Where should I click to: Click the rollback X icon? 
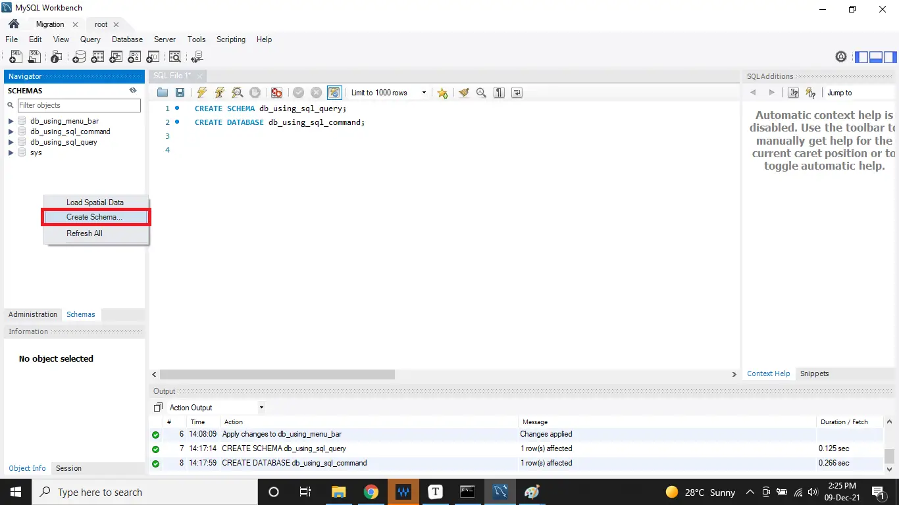[316, 93]
